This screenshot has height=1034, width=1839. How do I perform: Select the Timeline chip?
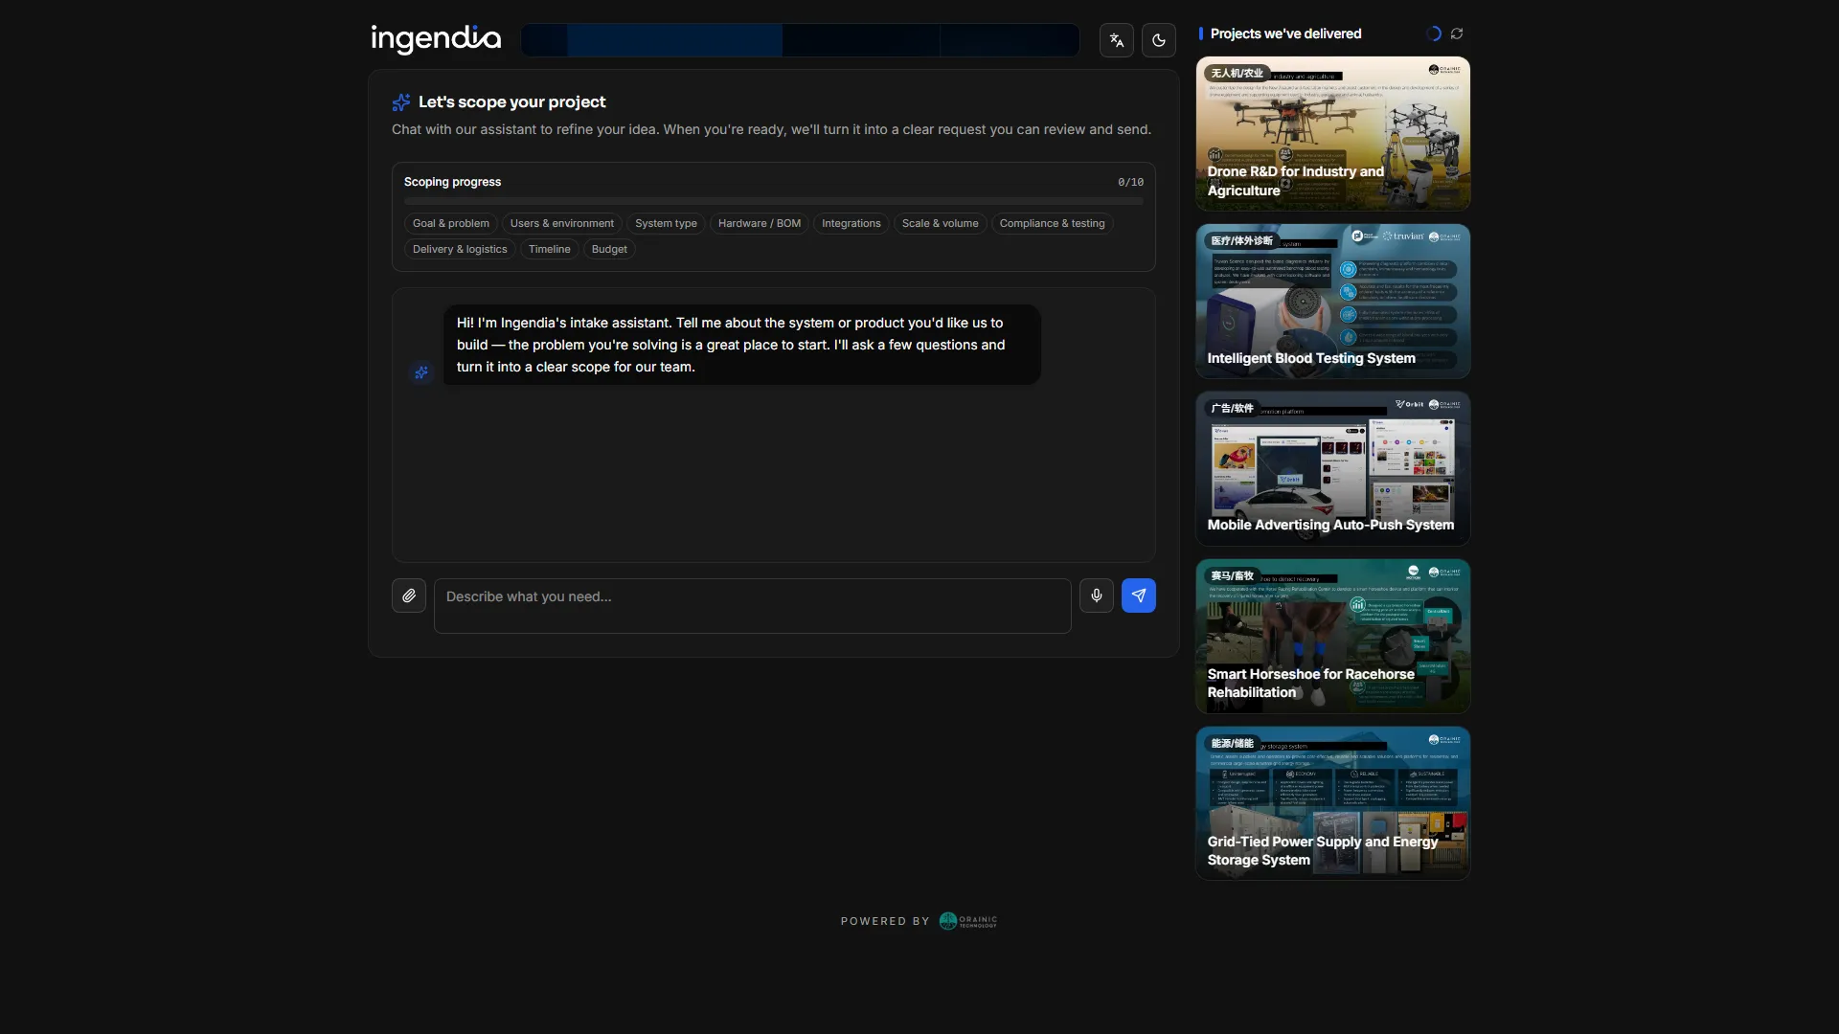point(550,249)
